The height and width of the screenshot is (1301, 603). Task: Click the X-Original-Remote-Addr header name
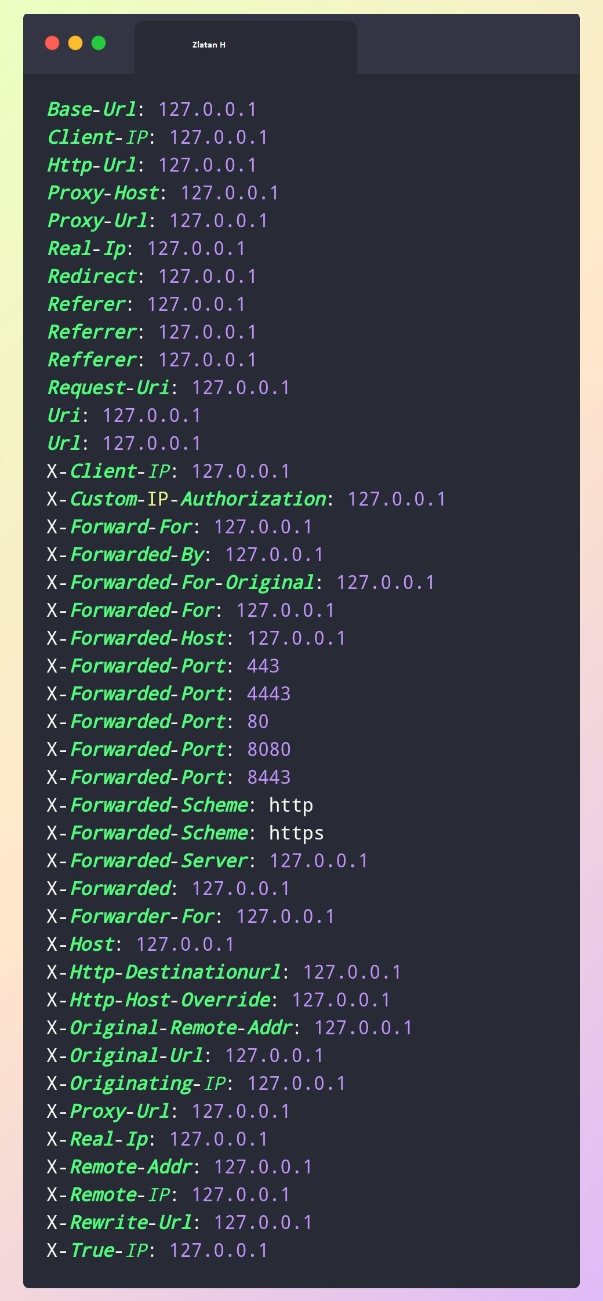[169, 1028]
